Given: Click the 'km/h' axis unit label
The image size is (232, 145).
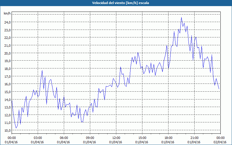Looking at the screenshot, I should (x=7, y=13).
